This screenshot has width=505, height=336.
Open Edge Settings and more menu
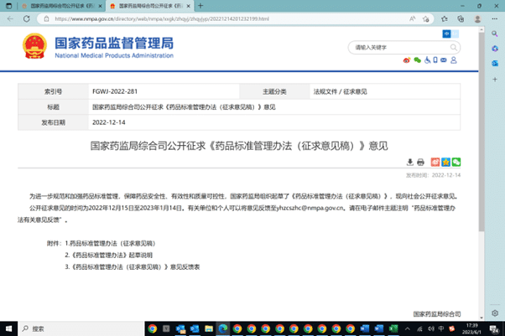494,18
